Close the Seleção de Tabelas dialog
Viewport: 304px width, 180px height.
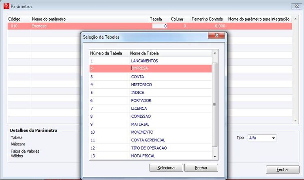click(216, 35)
